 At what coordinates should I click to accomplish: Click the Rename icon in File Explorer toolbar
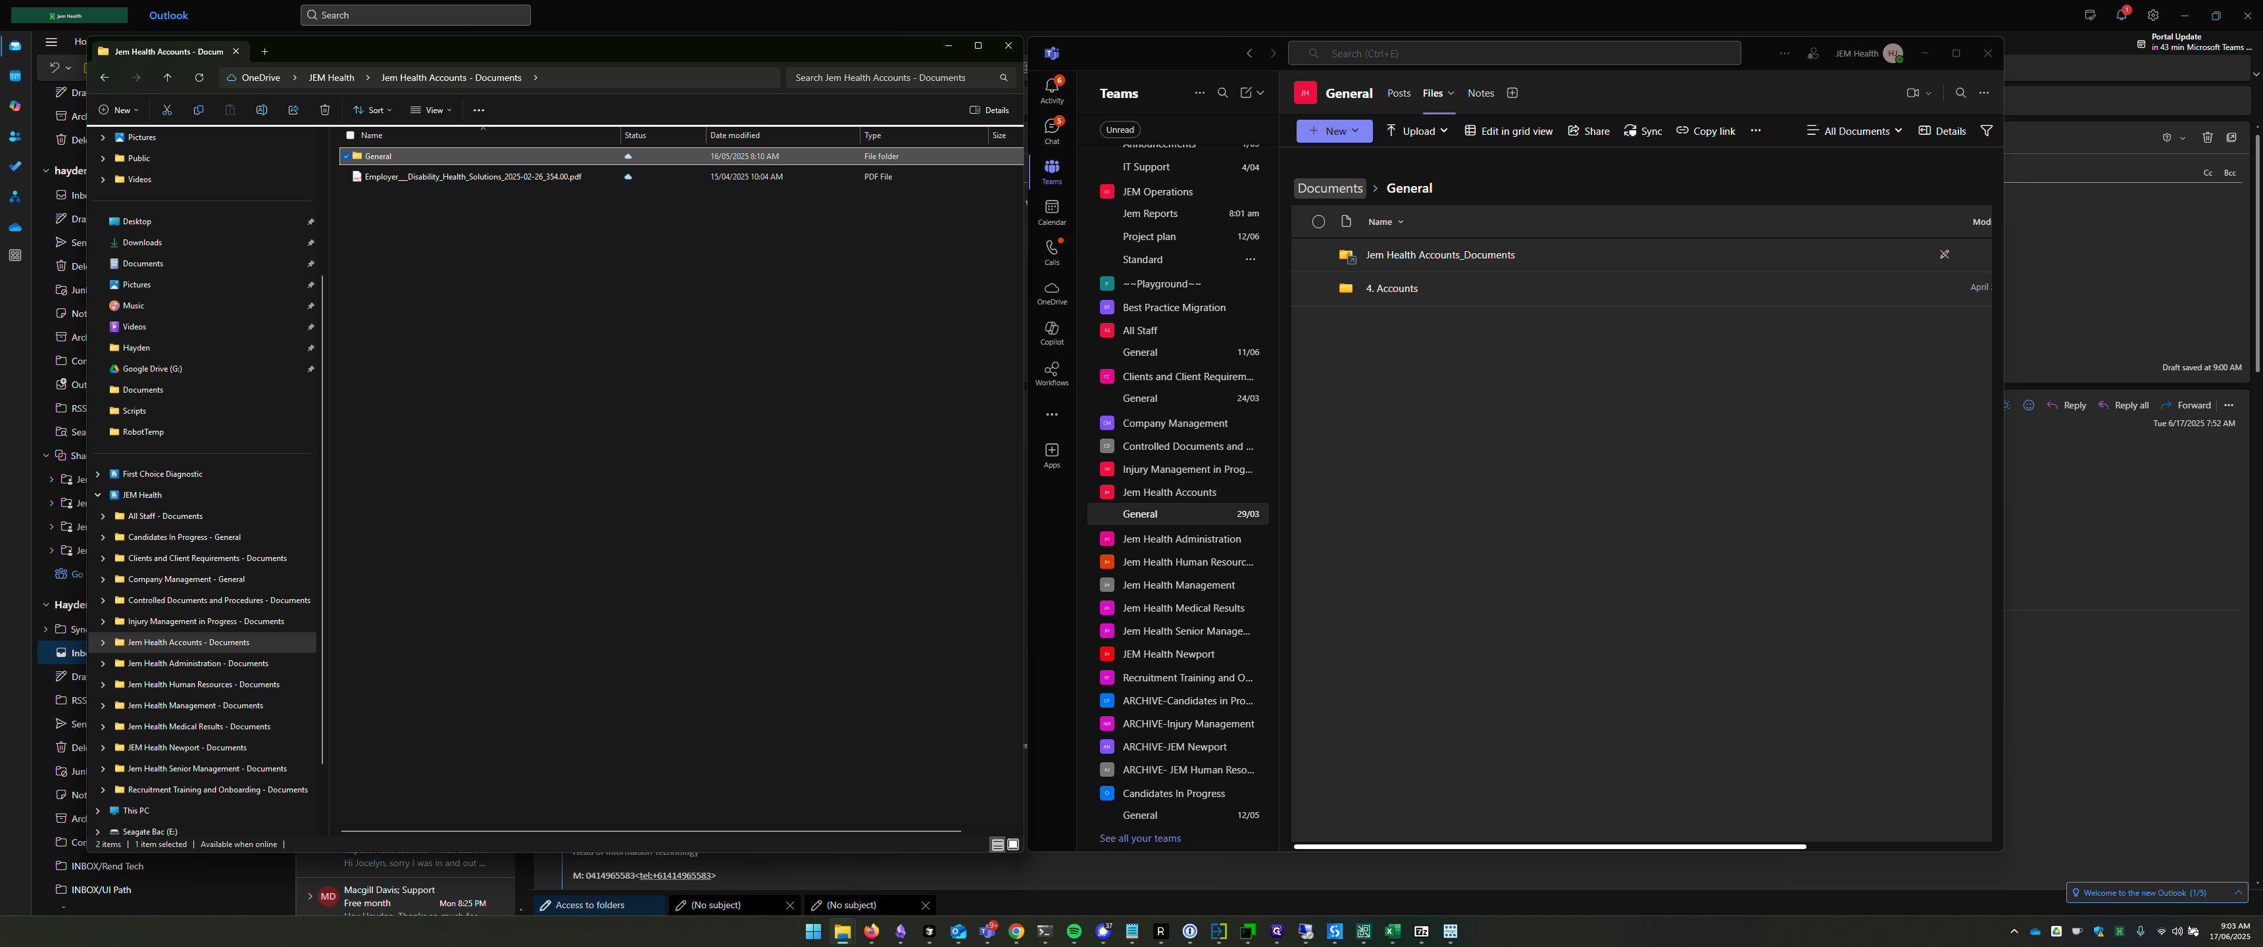tap(262, 110)
